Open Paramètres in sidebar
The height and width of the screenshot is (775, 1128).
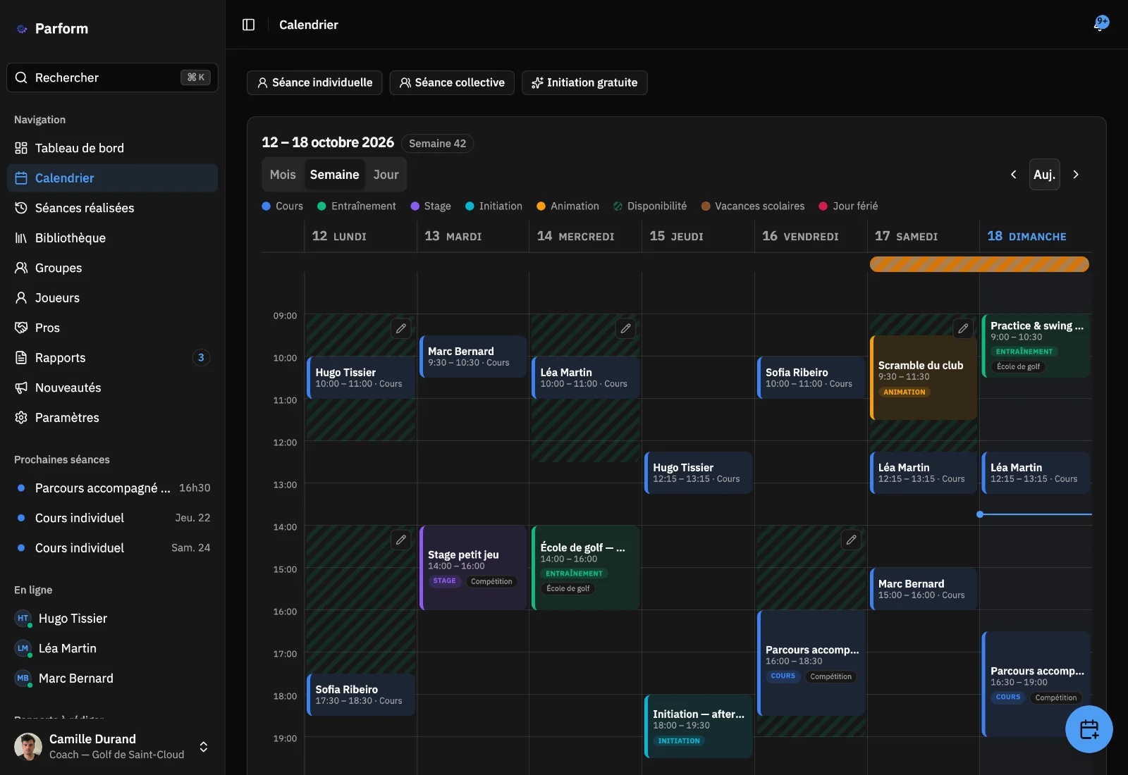click(x=113, y=418)
